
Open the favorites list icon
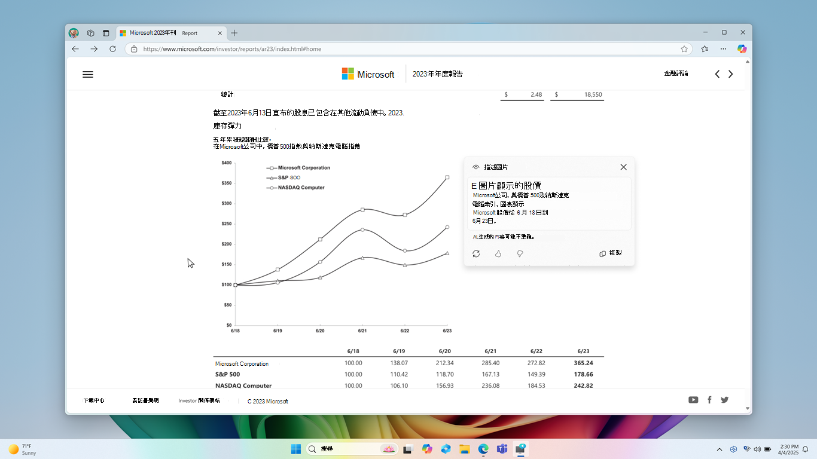pyautogui.click(x=705, y=49)
